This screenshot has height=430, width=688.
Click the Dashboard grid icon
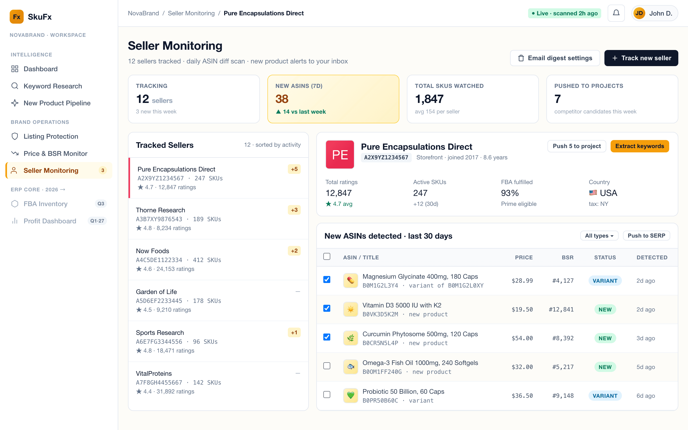[15, 69]
